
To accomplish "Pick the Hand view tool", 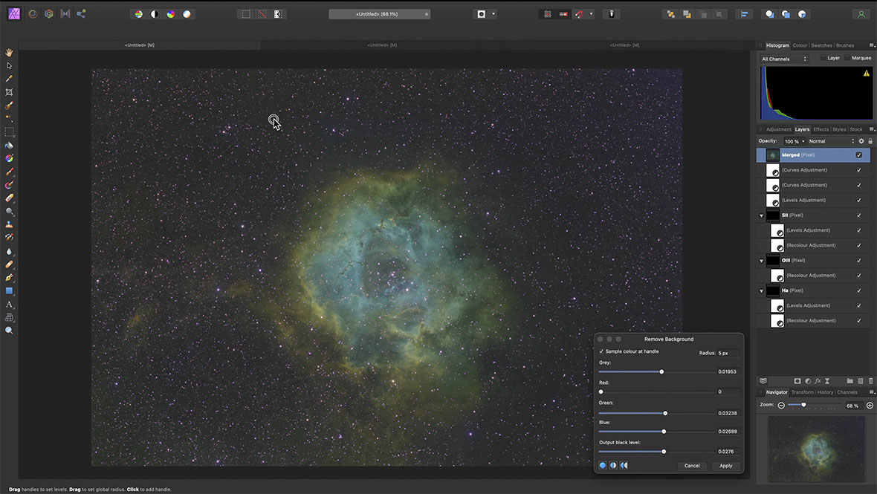I will [9, 53].
